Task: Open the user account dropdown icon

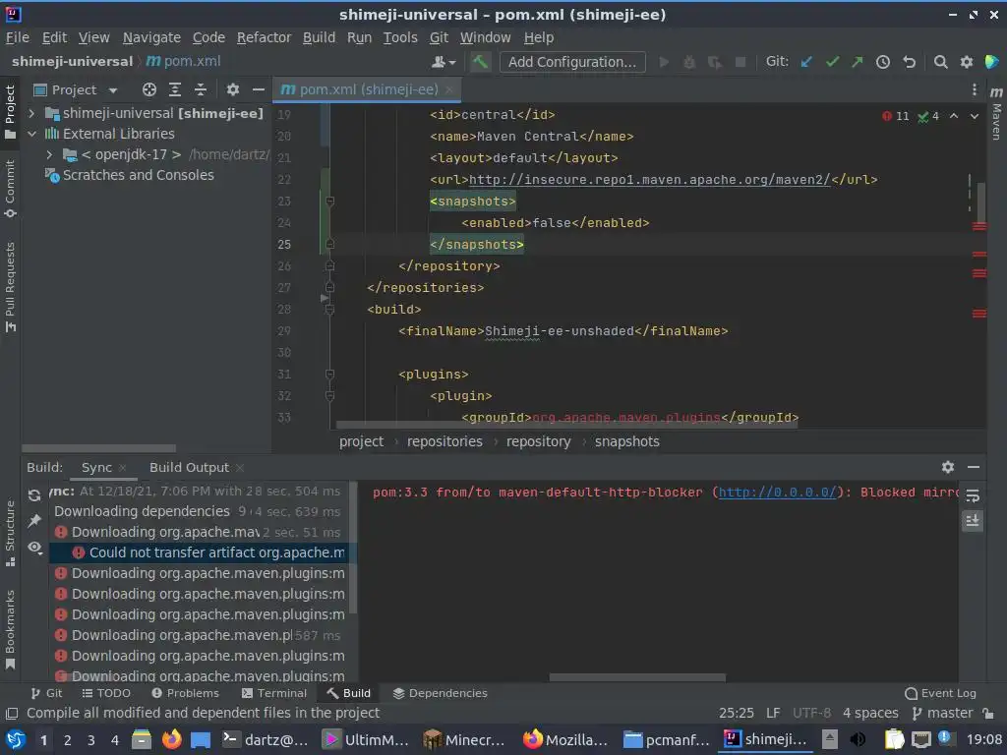Action: tap(444, 62)
